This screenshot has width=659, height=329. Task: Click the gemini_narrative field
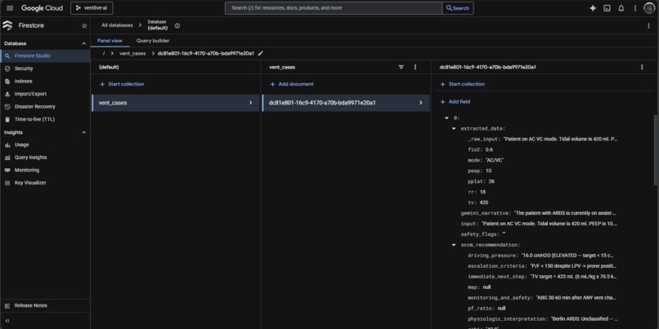click(539, 213)
